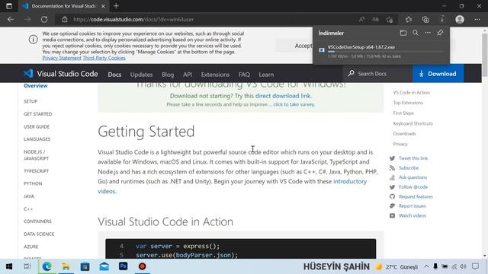Open File Explorer from taskbar

pyautogui.click(x=66, y=266)
